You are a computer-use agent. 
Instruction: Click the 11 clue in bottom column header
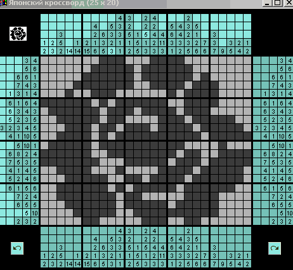pos(162,256)
